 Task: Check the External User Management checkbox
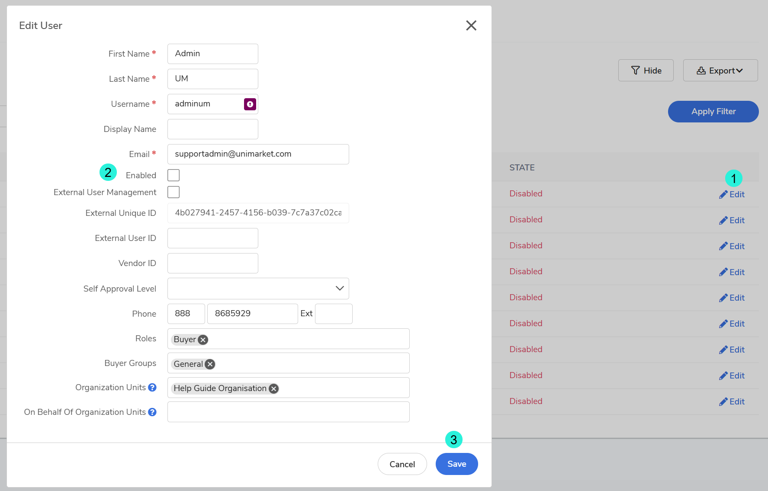click(174, 192)
